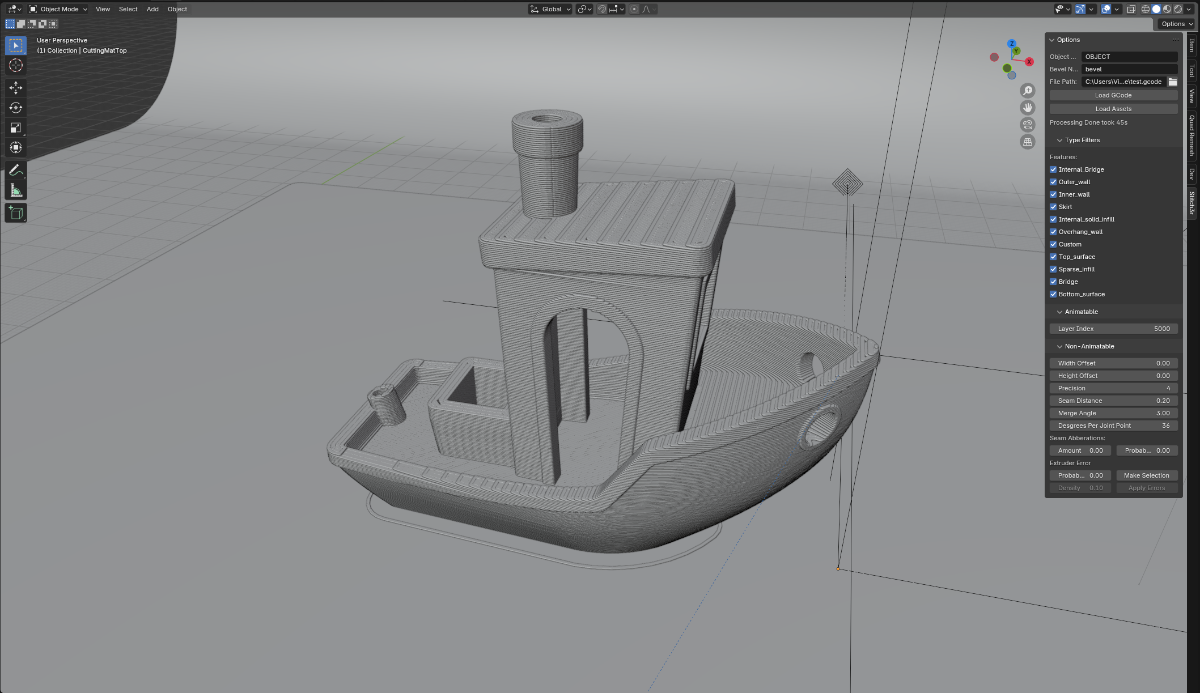Screen dimensions: 1200x693
Task: Open the Global transform orientation dropdown
Action: [x=550, y=9]
